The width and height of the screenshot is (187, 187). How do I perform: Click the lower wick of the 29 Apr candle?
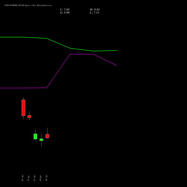(x=41, y=144)
